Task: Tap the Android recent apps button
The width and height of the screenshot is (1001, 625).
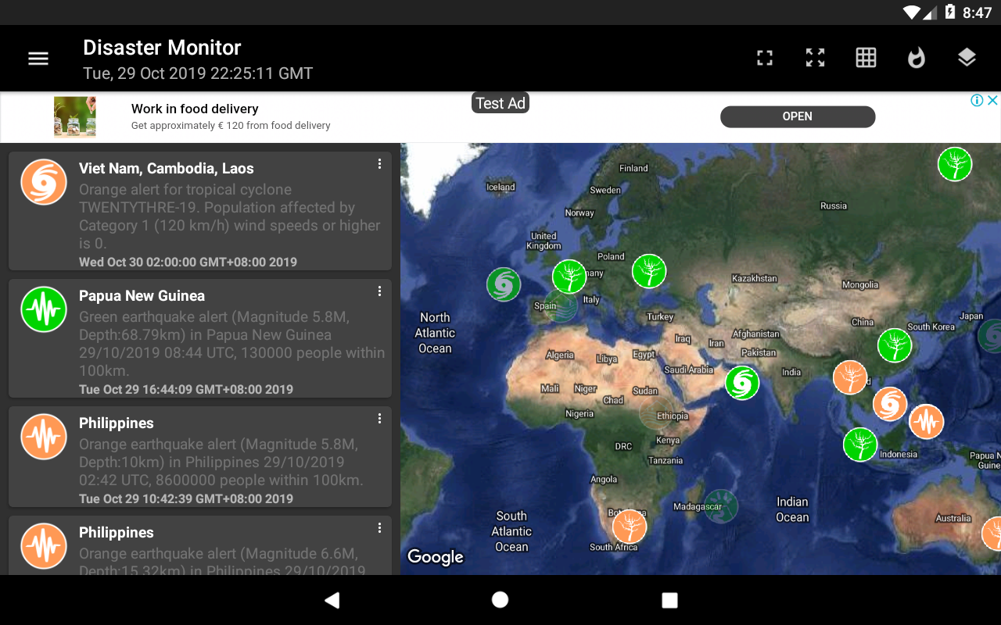Action: (x=669, y=600)
